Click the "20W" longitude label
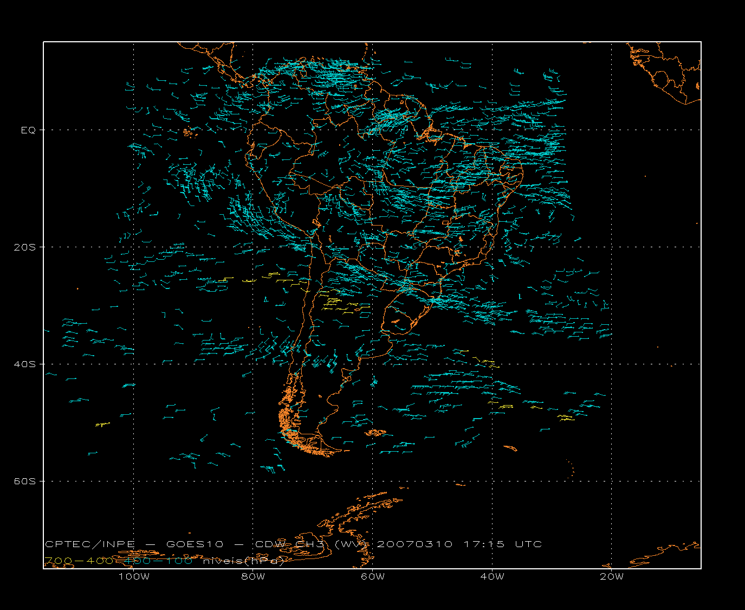The height and width of the screenshot is (610, 745). pos(612,576)
